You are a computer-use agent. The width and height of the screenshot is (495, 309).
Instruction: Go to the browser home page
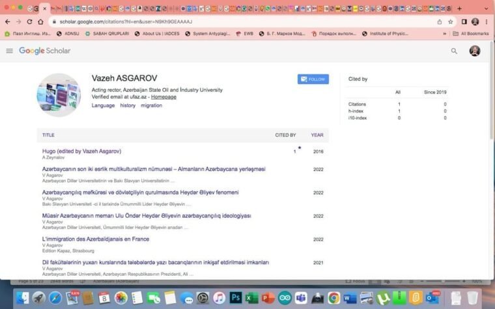[x=40, y=21]
